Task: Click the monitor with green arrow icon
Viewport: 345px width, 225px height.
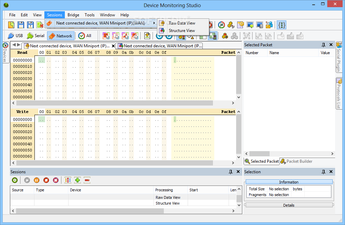Action: [x=250, y=25]
